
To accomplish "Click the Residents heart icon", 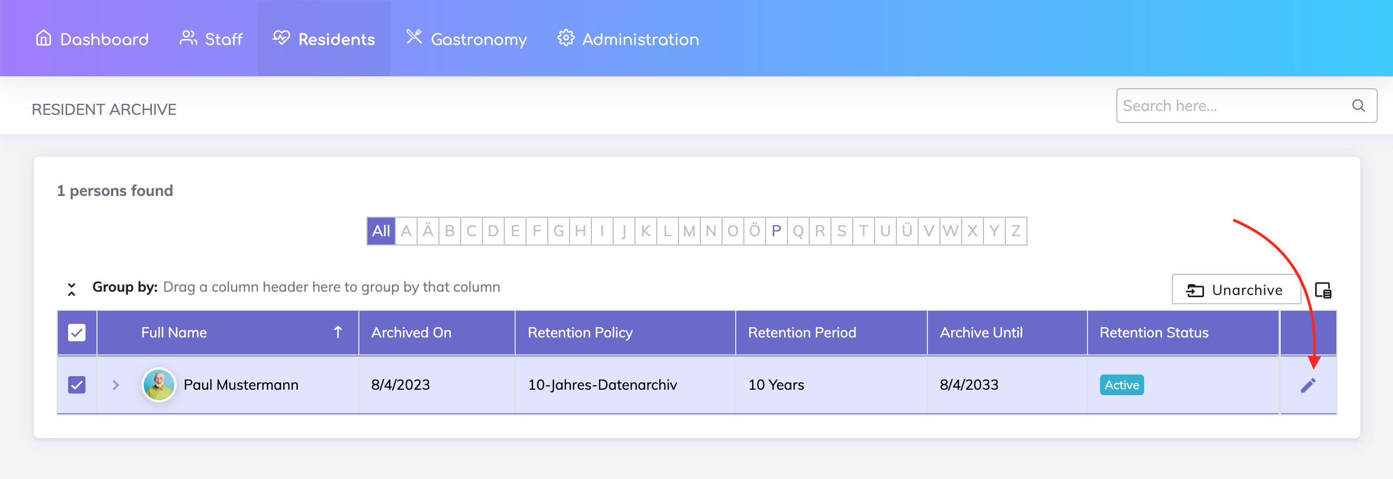I will click(x=282, y=38).
